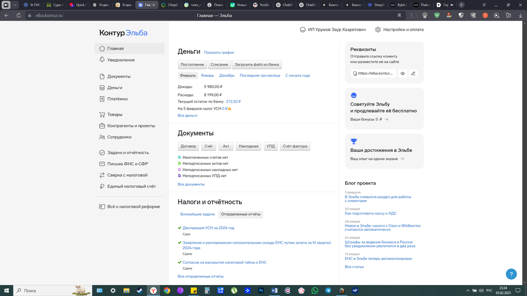Open Декларация УСН за 2024 год report
This screenshot has height=296, width=527.
tap(209, 228)
